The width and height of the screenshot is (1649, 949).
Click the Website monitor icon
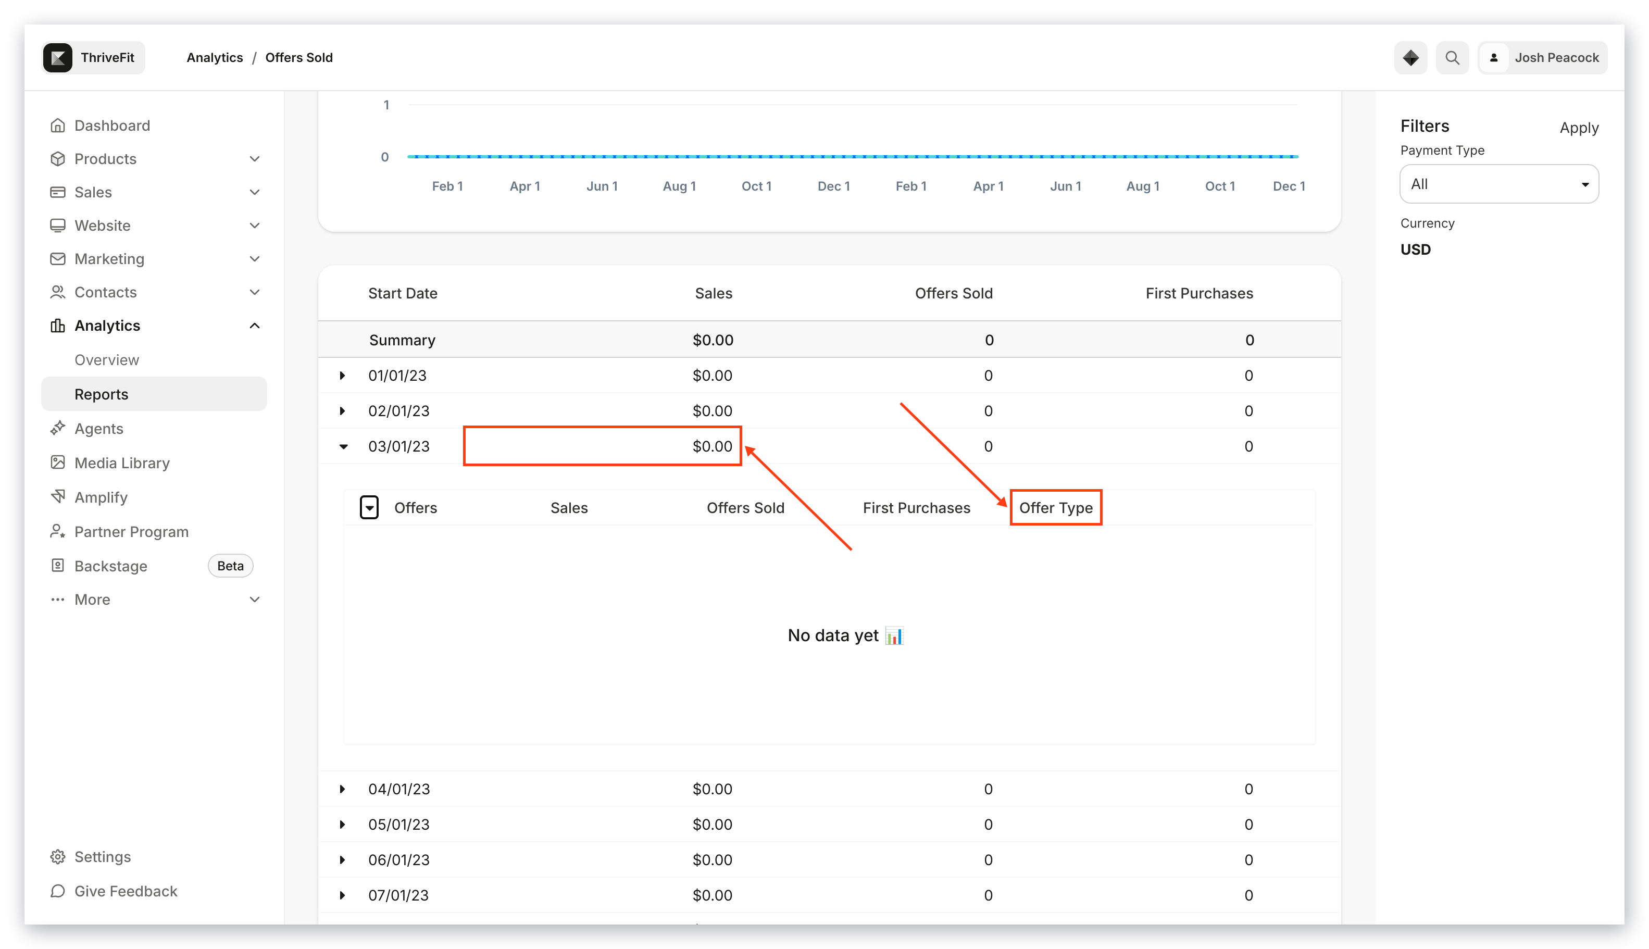(x=57, y=225)
